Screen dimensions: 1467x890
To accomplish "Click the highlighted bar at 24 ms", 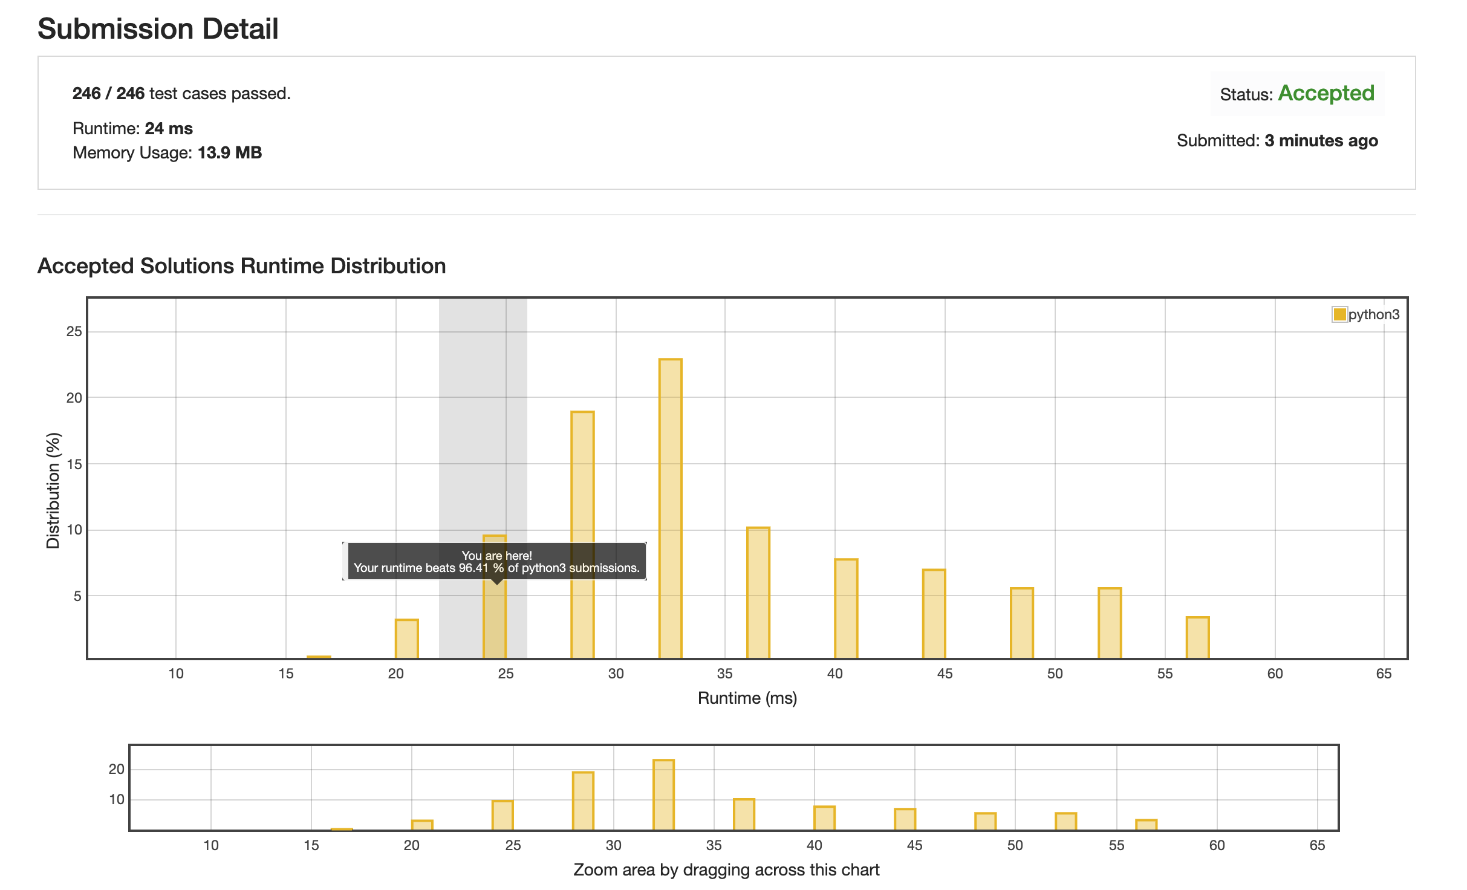I will [x=495, y=623].
